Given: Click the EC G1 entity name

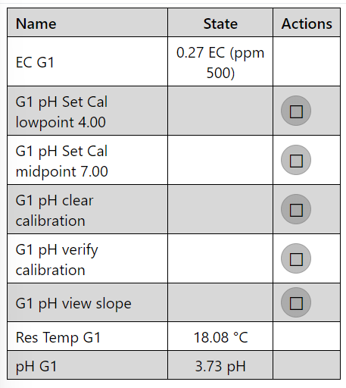Looking at the screenshot, I should (35, 62).
